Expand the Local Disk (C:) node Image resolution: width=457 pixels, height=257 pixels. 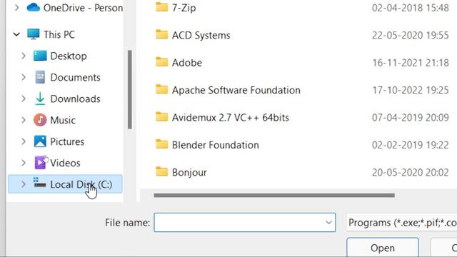pyautogui.click(x=24, y=184)
